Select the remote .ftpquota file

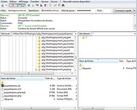pos(86,68)
